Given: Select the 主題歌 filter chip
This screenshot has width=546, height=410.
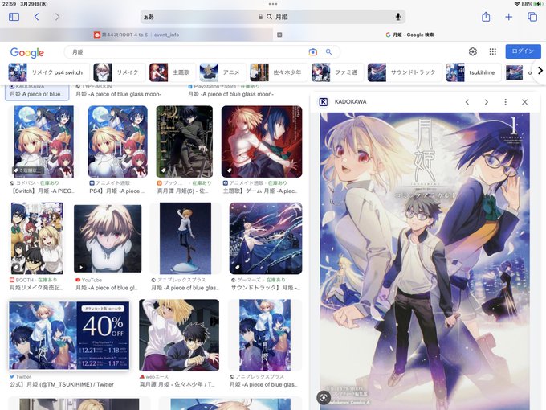Looking at the screenshot, I should click(173, 72).
